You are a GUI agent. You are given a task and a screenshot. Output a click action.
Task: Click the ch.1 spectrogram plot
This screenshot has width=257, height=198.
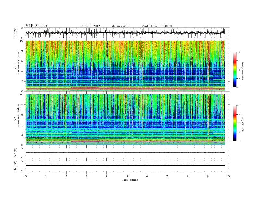click(x=125, y=66)
